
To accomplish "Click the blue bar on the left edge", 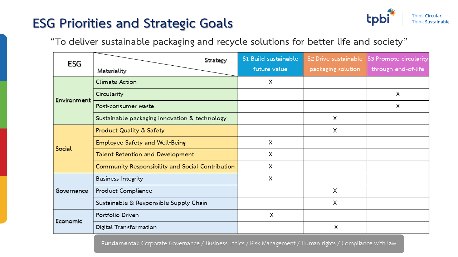I will 3,57.
